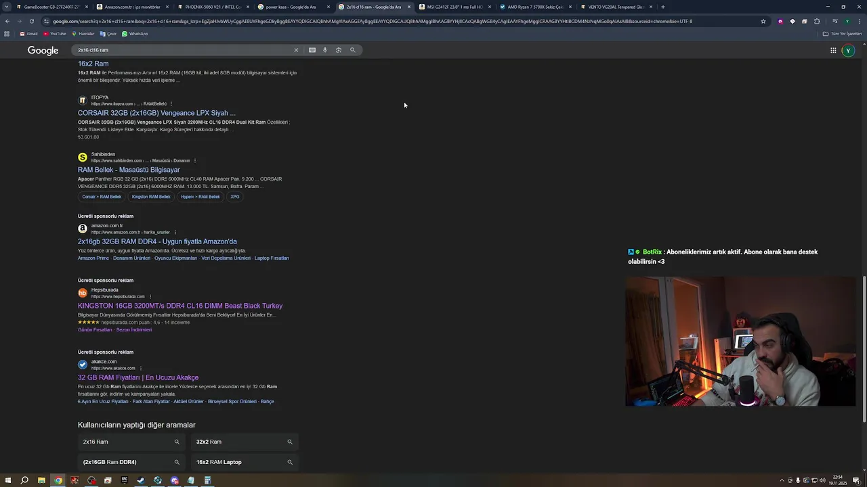Open RAM Bellek - Masaüstü Bilgisayar result

pos(129,170)
